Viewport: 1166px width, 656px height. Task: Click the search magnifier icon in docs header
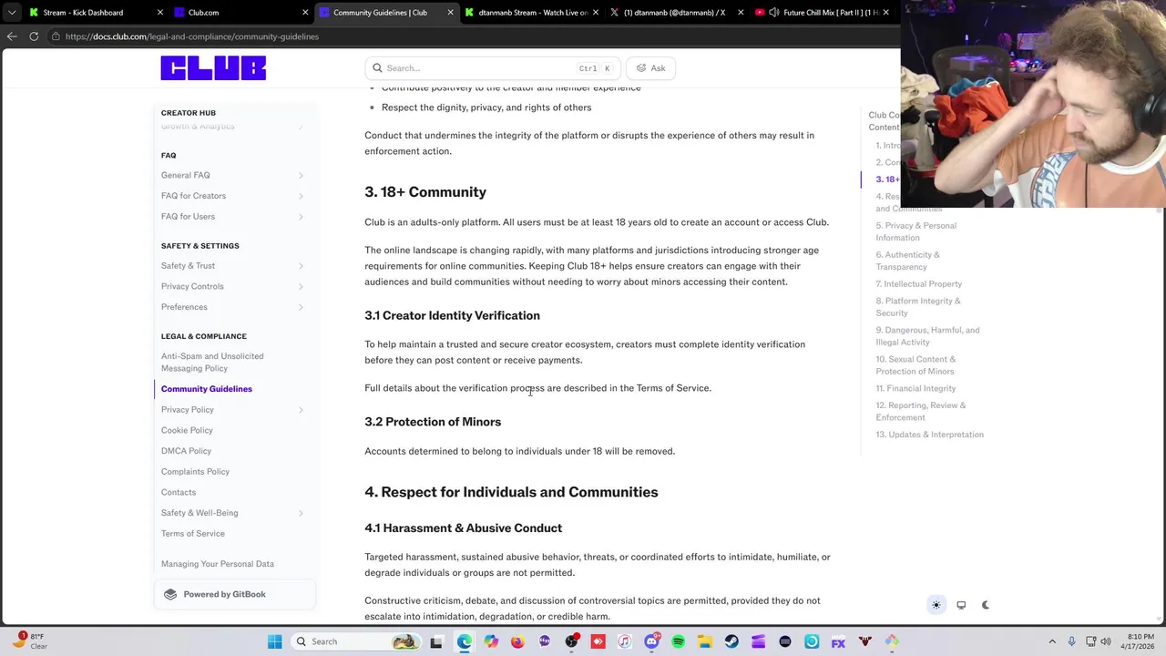point(377,68)
